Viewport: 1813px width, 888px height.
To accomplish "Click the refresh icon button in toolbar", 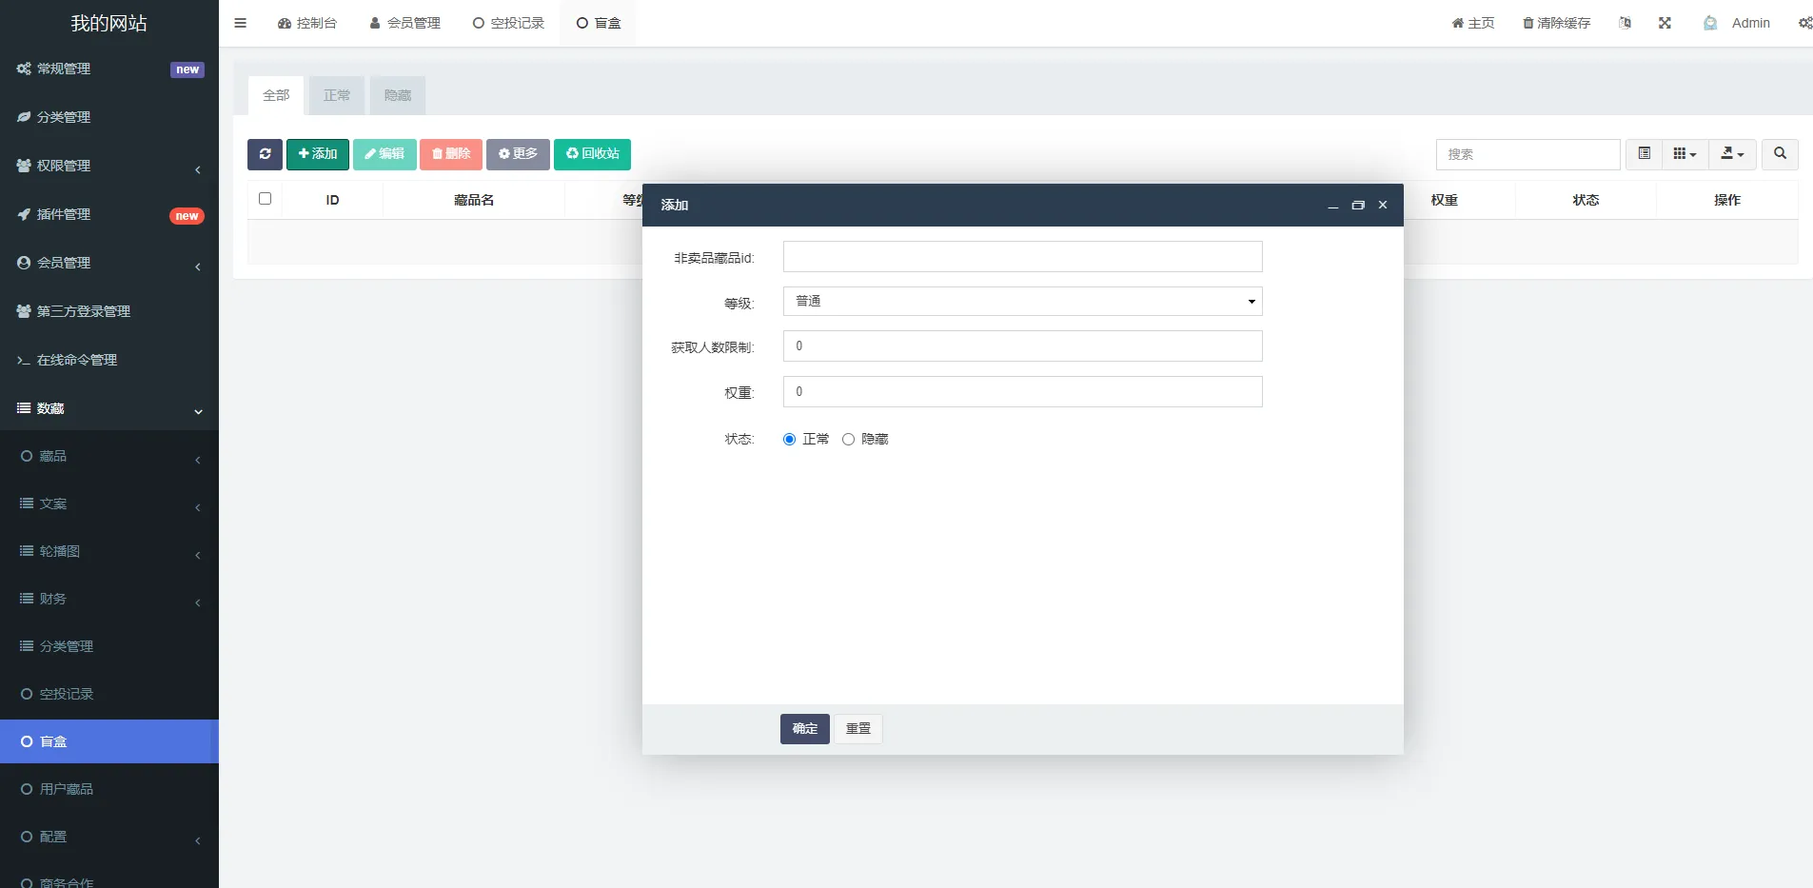I will 265,154.
